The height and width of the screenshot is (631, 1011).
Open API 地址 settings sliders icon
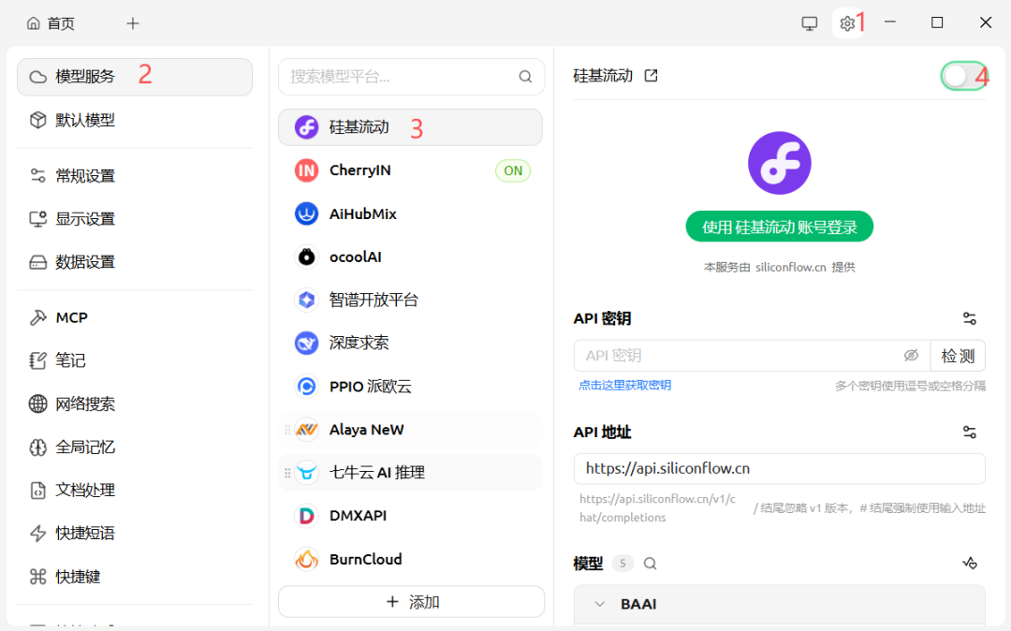point(969,432)
